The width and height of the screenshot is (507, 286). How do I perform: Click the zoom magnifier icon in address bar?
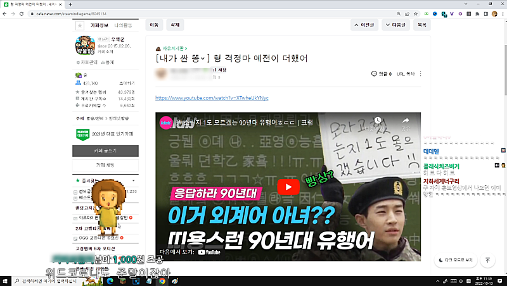click(399, 14)
